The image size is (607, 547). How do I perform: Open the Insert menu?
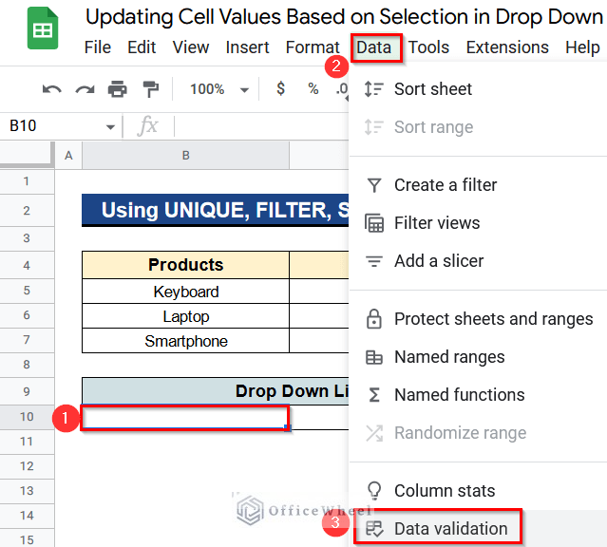pyautogui.click(x=247, y=47)
